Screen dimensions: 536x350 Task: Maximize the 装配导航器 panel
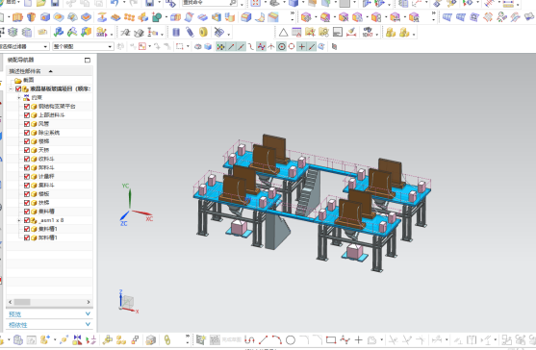click(88, 61)
